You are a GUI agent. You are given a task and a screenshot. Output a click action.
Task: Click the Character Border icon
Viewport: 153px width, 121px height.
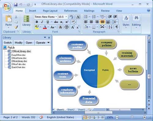tap(78, 17)
